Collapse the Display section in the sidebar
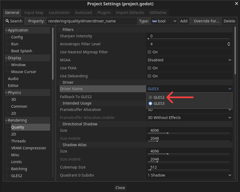The image size is (240, 192). 6,58
